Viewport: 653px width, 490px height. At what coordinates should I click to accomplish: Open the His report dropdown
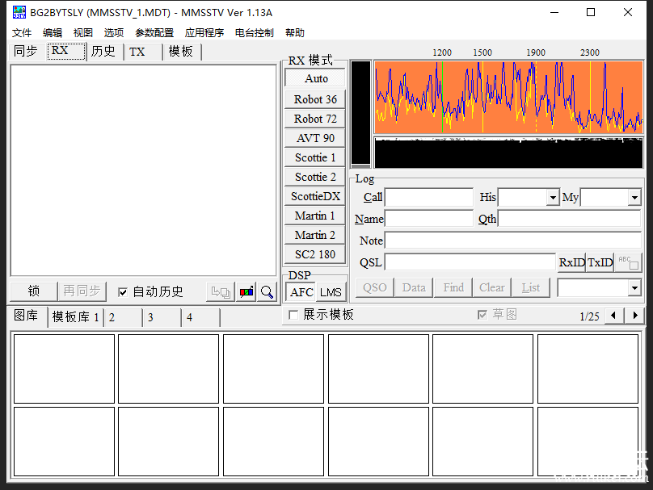tap(553, 197)
